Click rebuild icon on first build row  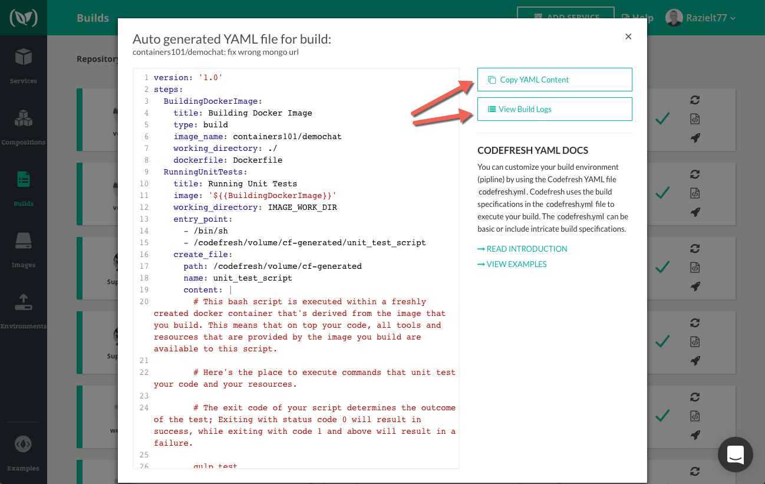pos(695,100)
